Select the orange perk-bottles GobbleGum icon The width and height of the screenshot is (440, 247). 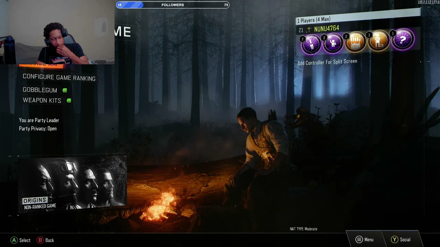[356, 42]
